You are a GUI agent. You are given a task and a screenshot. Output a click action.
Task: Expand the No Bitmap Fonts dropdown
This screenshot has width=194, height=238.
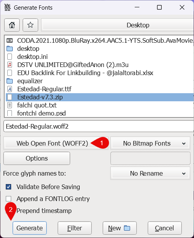[150, 143]
